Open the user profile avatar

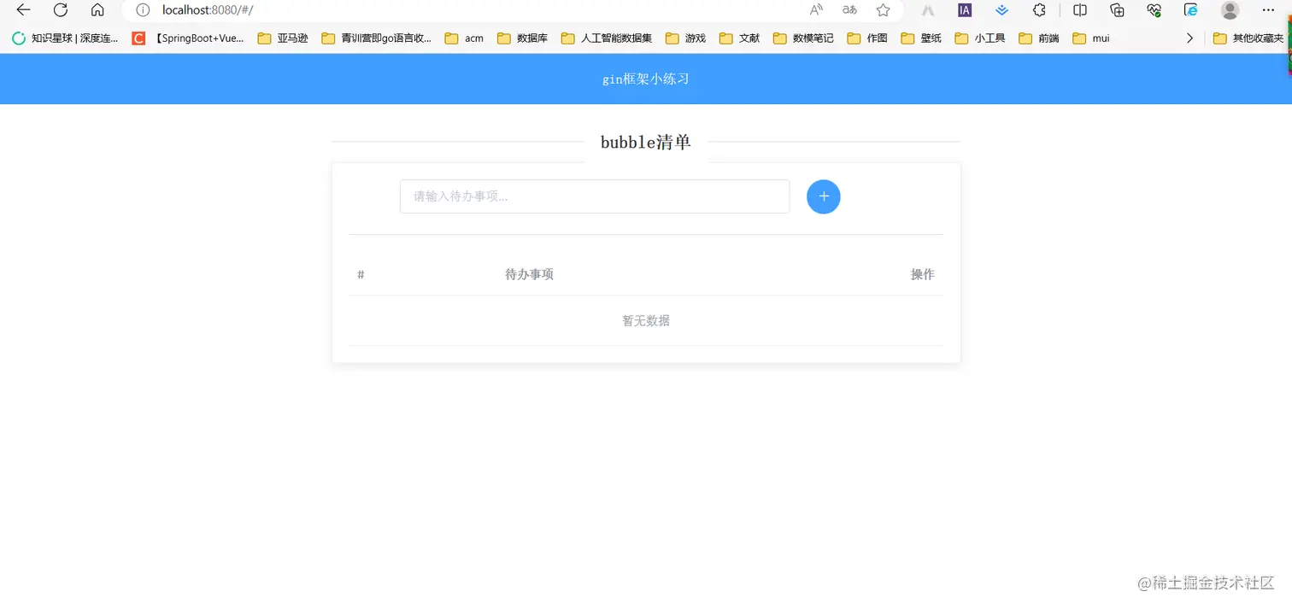tap(1230, 10)
